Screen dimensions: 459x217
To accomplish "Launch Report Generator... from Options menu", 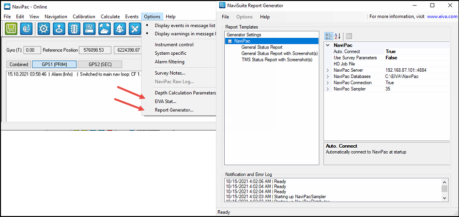I will coord(174,110).
